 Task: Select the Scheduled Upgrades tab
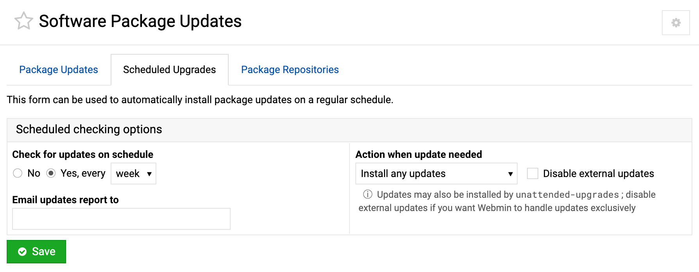[x=169, y=70]
